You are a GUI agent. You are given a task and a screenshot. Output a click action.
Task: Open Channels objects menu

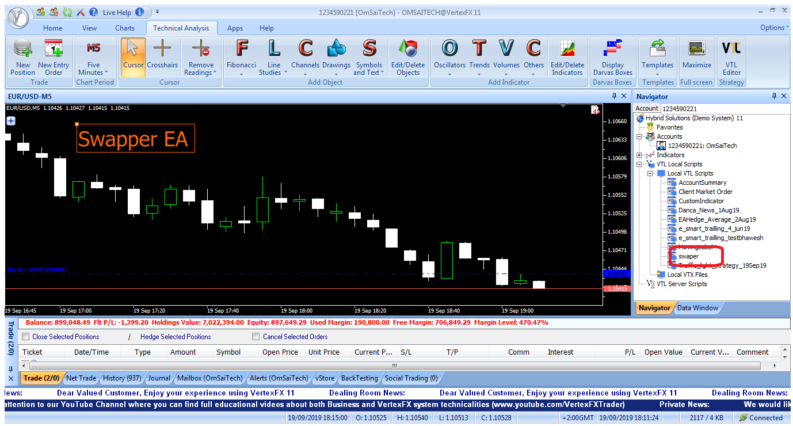click(305, 58)
